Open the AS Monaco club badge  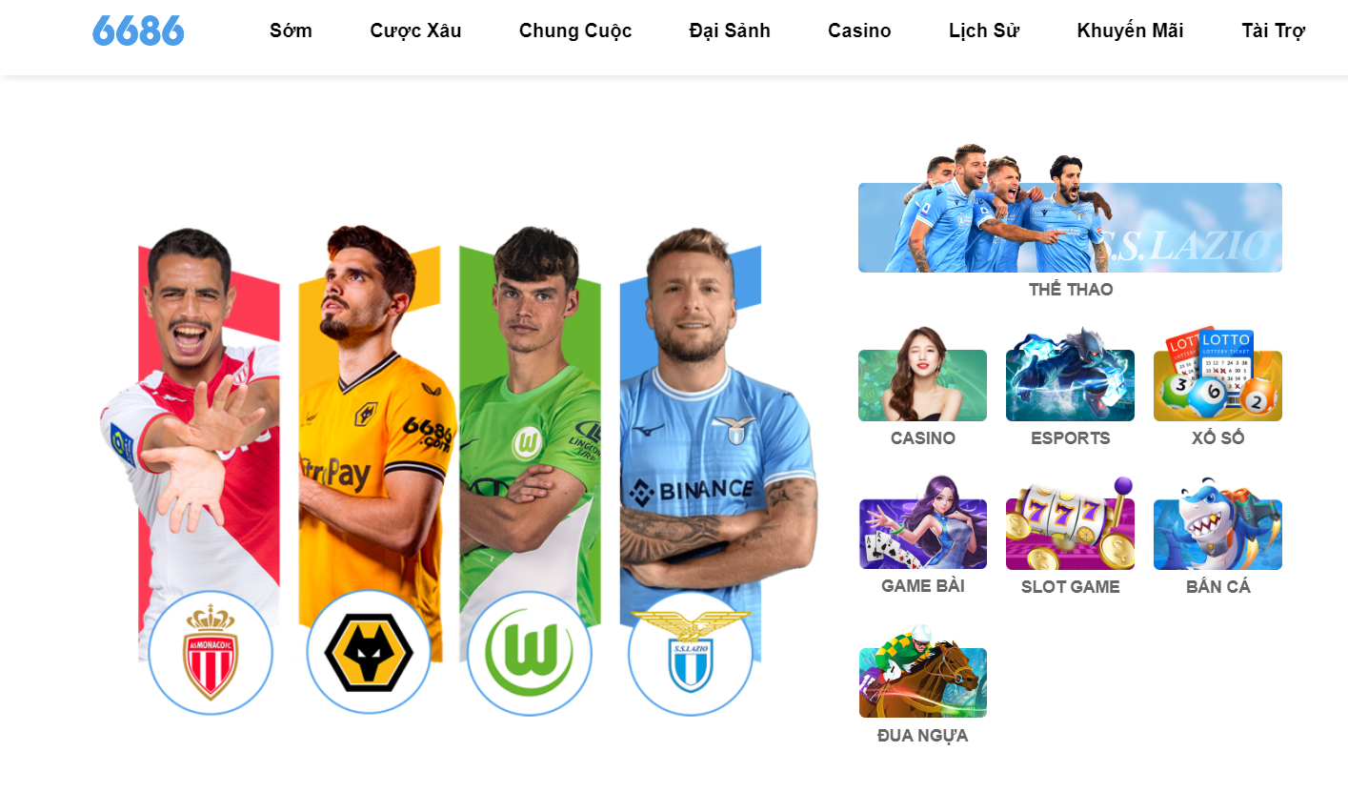click(x=211, y=653)
